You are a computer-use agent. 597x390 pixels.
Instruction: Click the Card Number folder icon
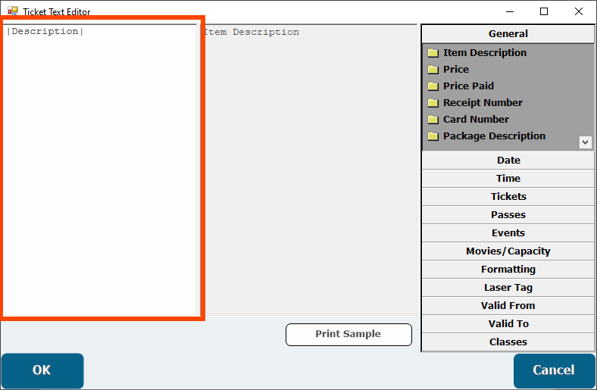tap(433, 120)
